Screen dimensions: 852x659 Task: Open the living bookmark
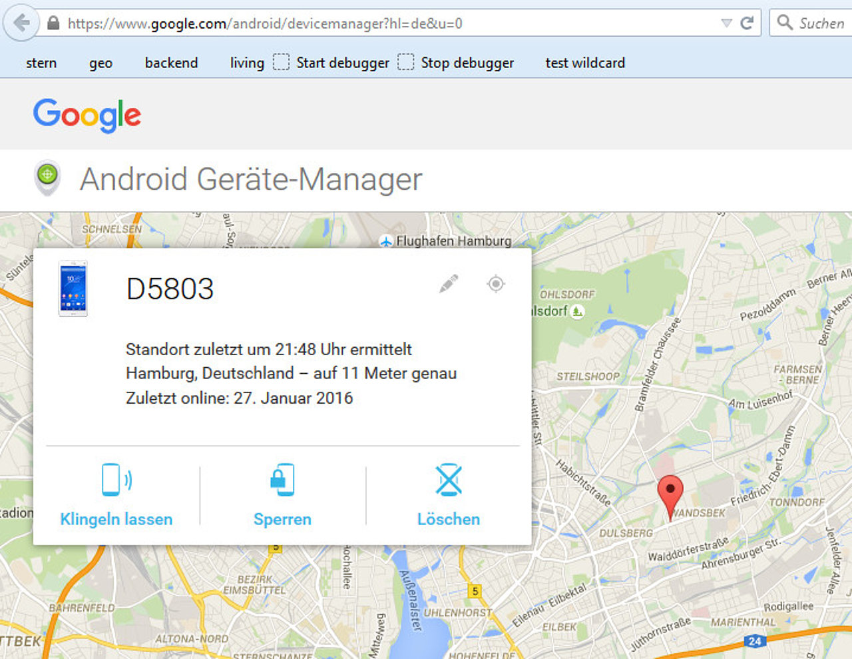coord(247,63)
